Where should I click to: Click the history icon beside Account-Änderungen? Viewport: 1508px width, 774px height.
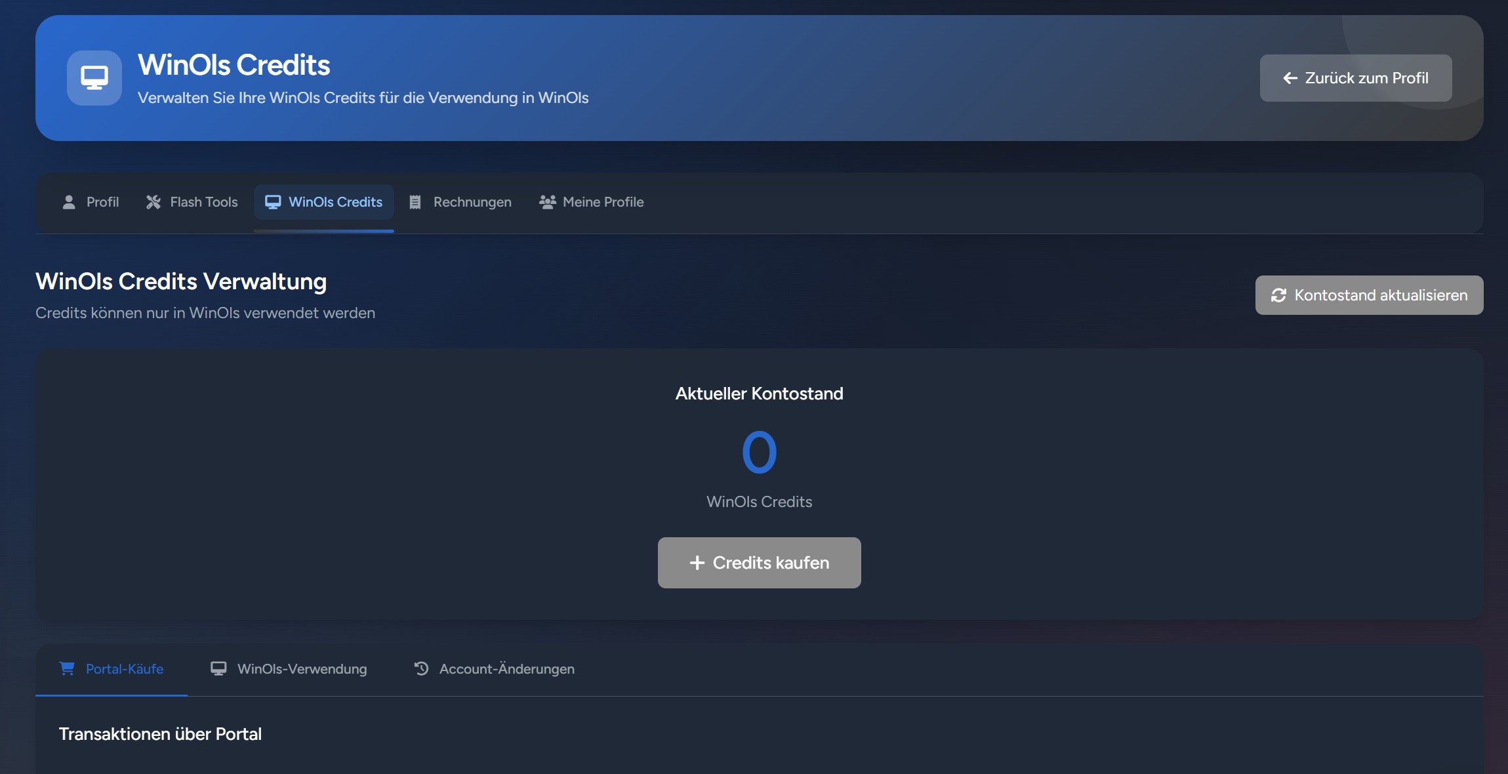click(421, 668)
